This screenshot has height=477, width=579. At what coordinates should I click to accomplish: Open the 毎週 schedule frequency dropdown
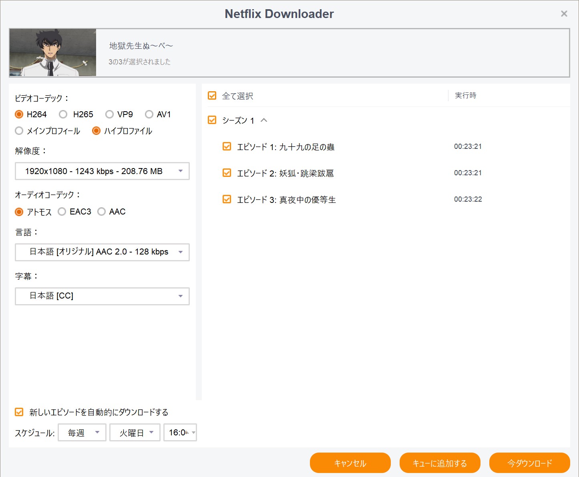point(82,433)
